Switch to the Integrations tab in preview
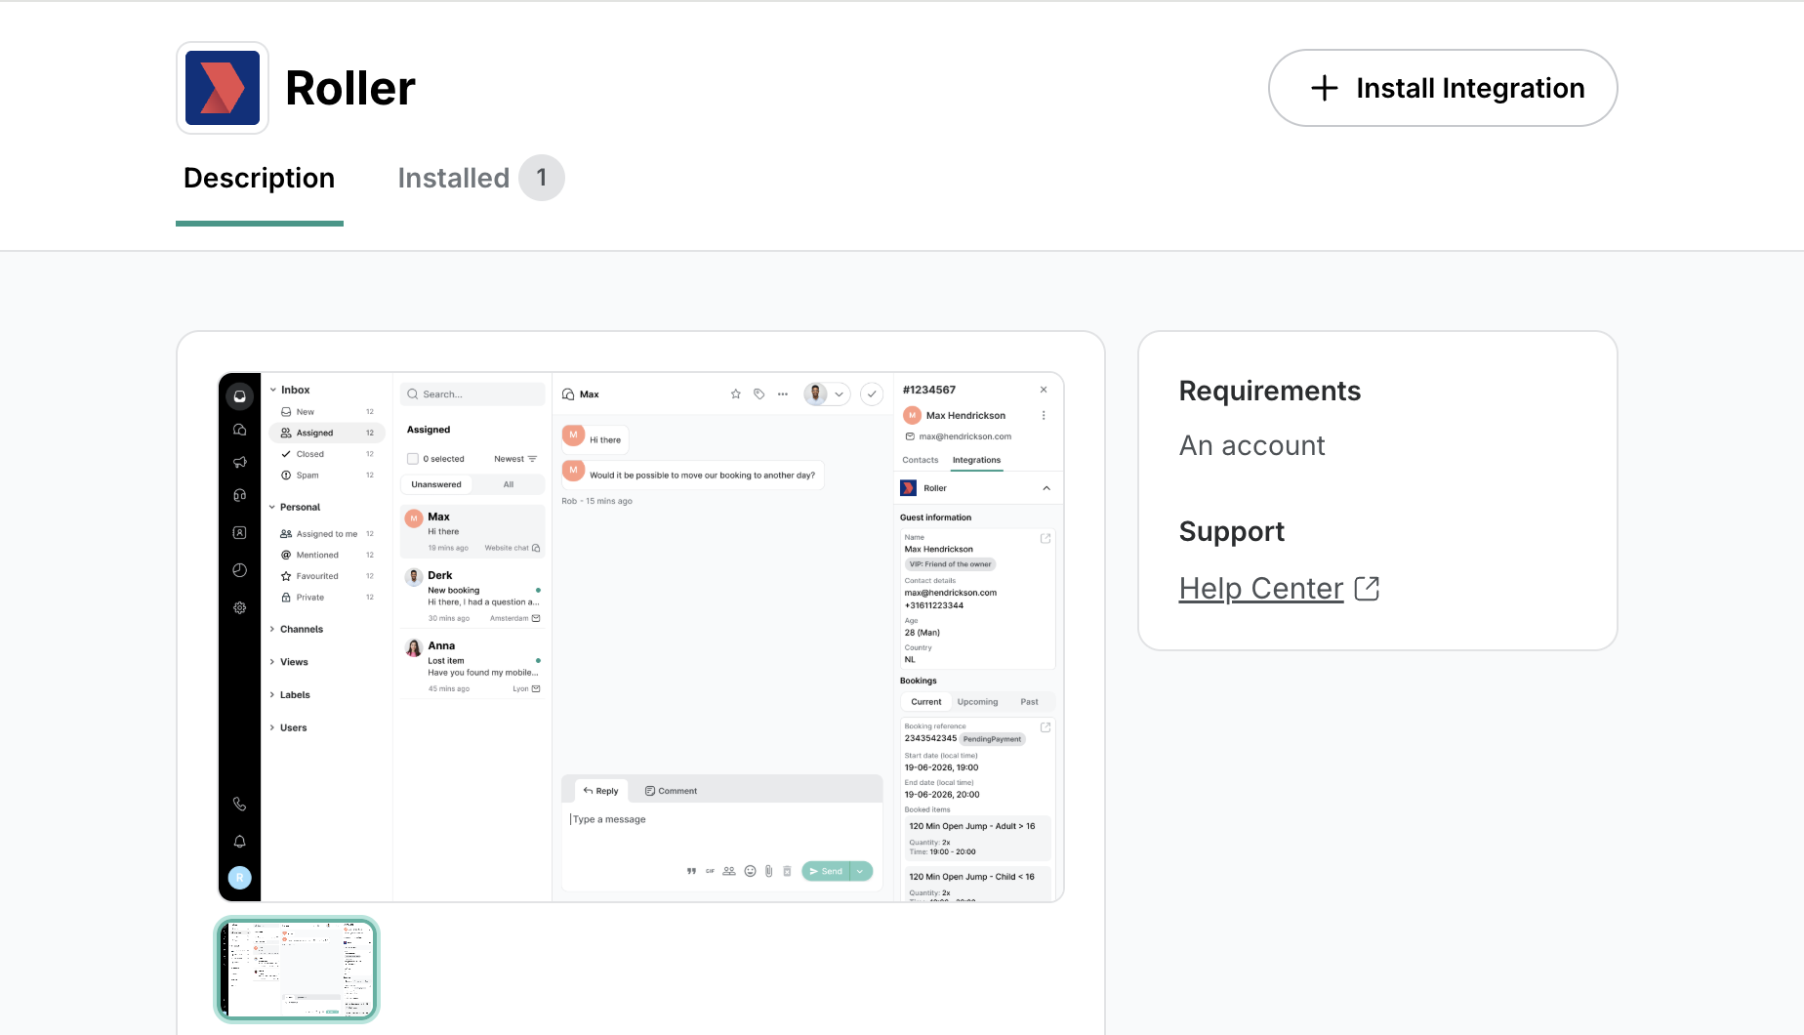The image size is (1804, 1035). point(976,460)
